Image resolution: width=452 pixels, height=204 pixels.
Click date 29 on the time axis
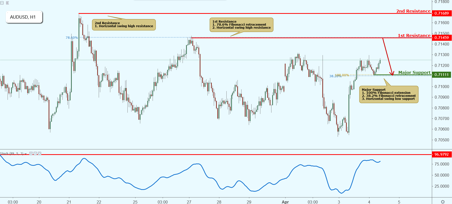tap(249, 202)
